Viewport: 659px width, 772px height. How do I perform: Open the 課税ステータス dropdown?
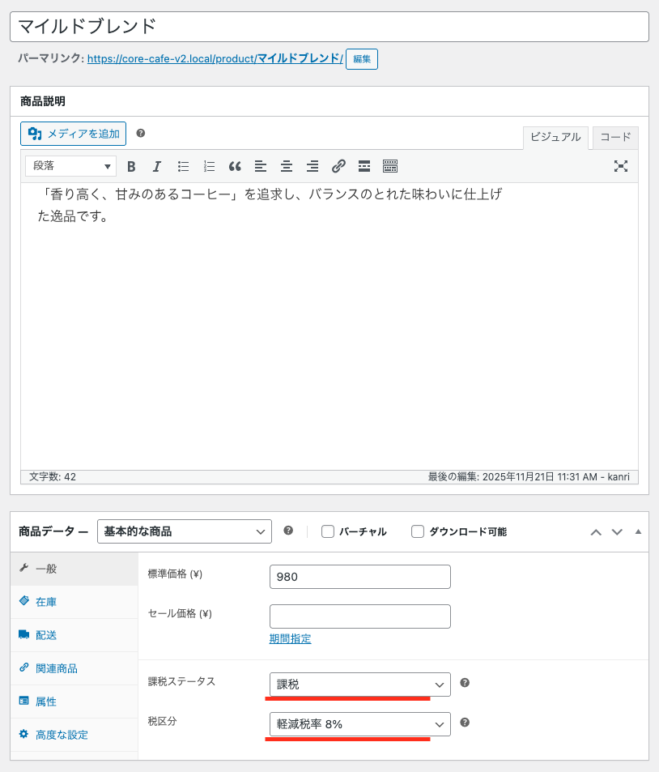(x=359, y=685)
